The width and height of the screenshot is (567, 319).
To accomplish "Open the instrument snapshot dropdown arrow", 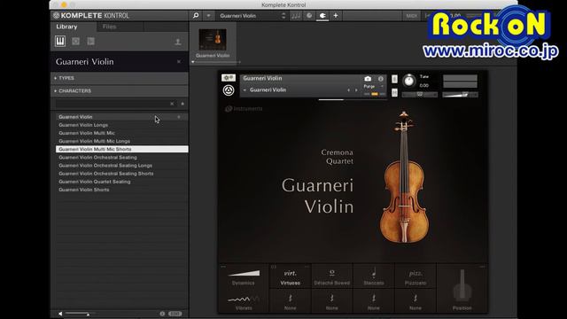I will [x=245, y=90].
